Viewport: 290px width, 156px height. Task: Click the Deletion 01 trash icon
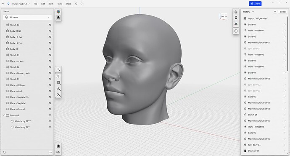coord(245,151)
